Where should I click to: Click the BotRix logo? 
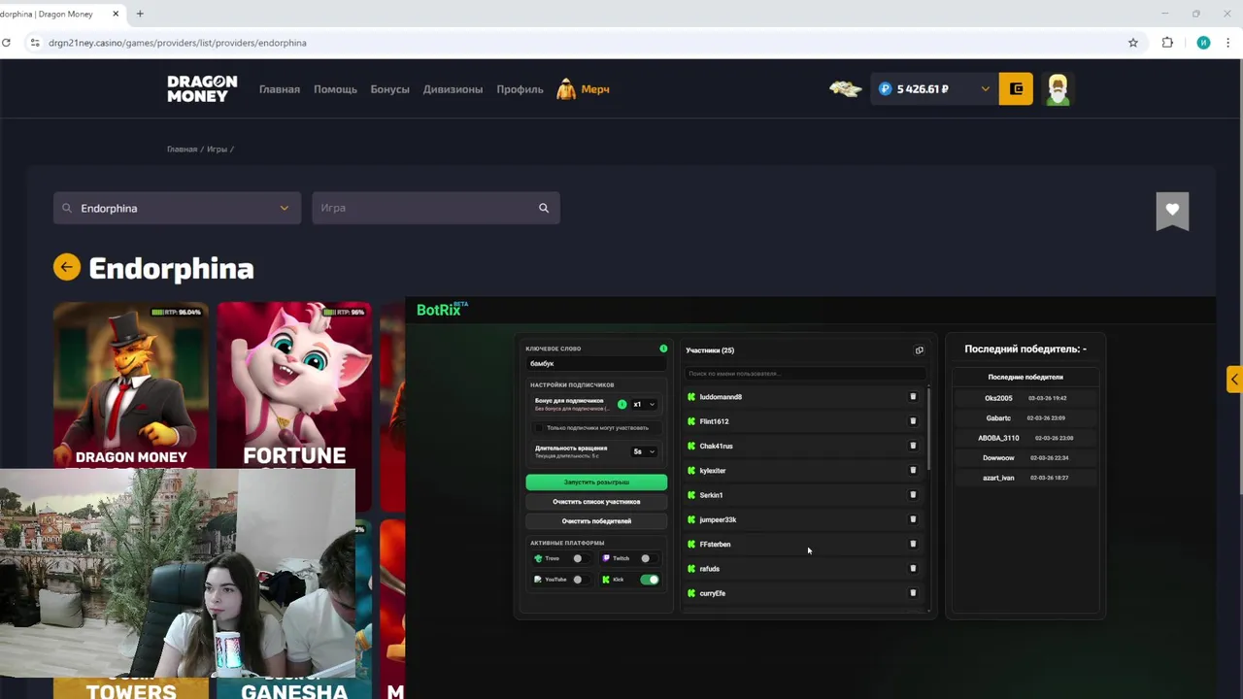pyautogui.click(x=442, y=309)
